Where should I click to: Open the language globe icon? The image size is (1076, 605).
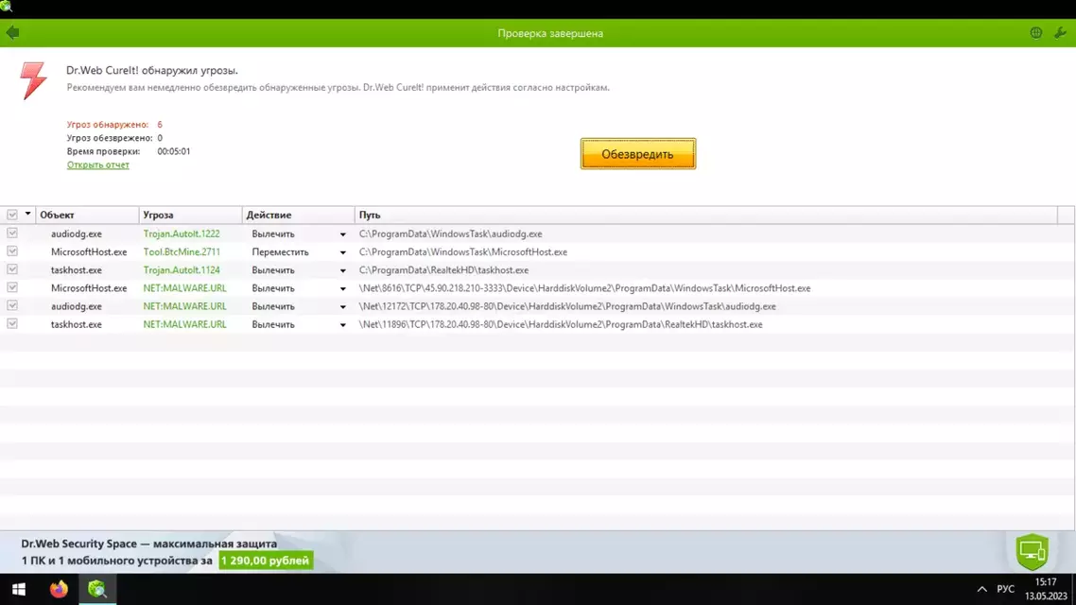1035,33
